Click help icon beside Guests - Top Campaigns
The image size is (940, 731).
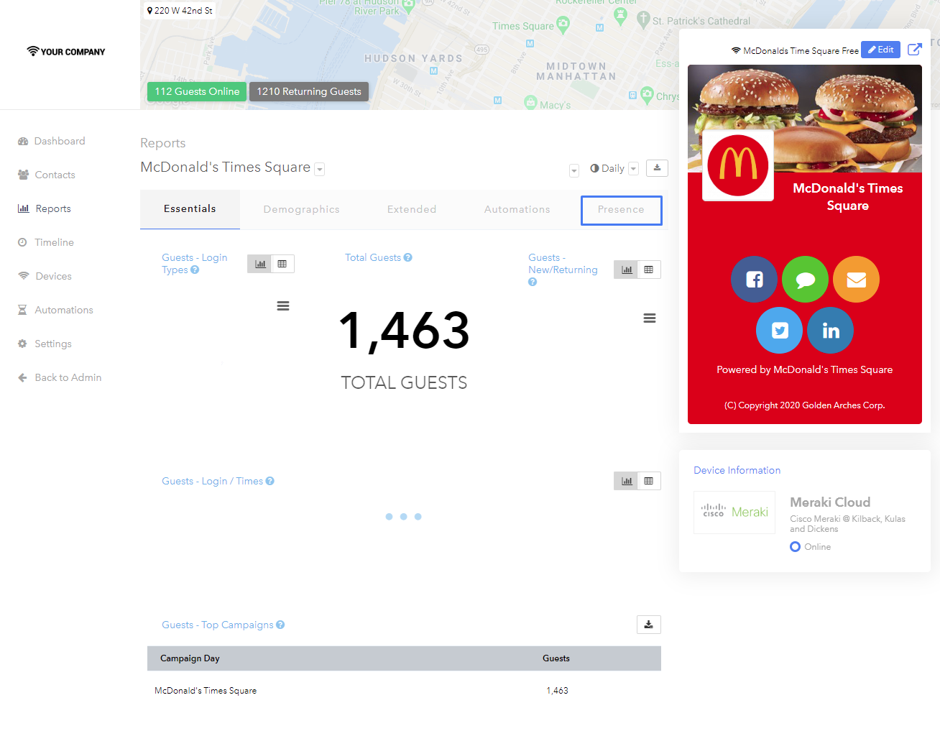pyautogui.click(x=280, y=625)
